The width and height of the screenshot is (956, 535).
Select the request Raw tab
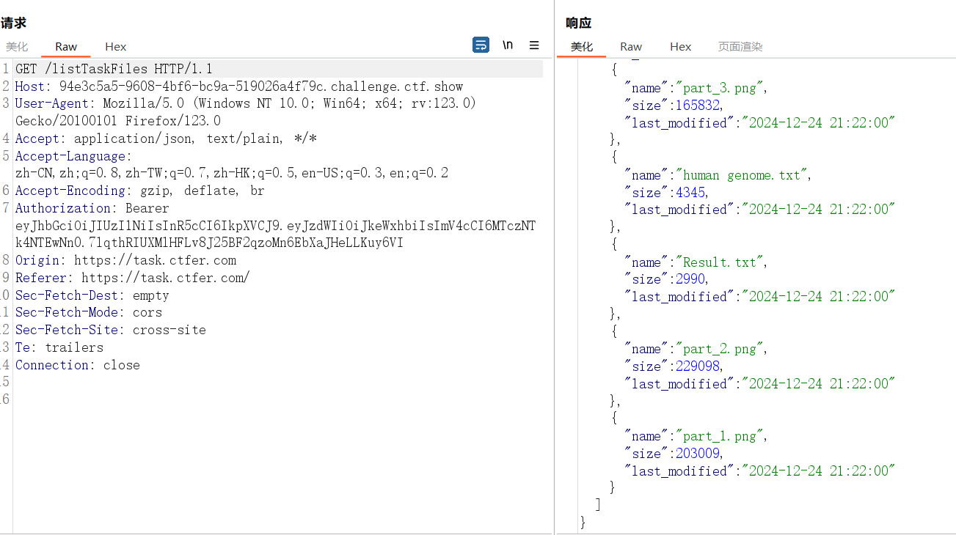(66, 46)
